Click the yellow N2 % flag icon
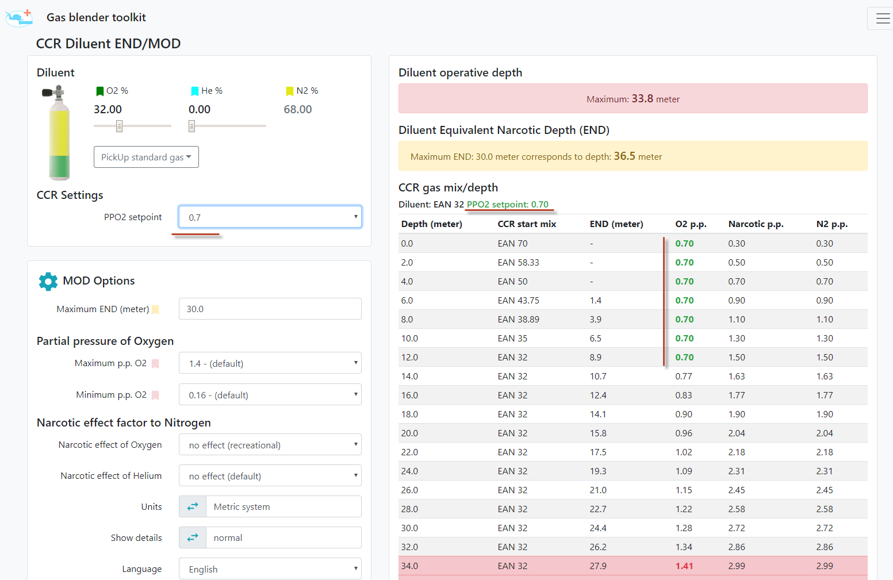The height and width of the screenshot is (580, 893). point(290,91)
